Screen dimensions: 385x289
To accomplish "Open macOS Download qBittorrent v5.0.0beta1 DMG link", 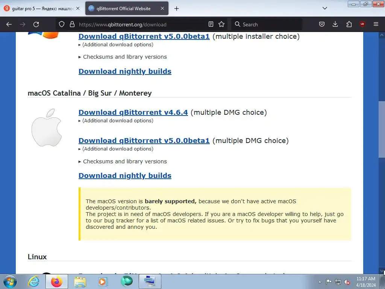I will pos(144,141).
